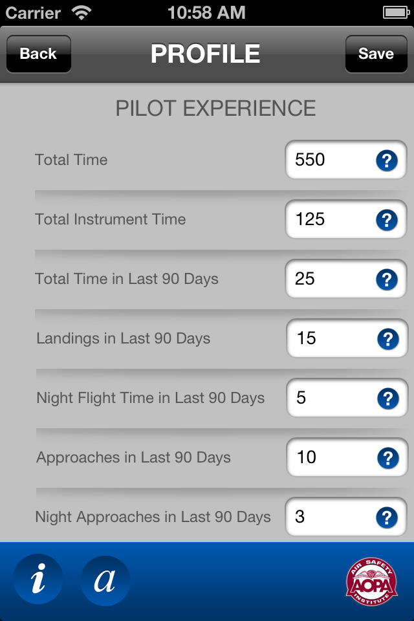Show help for Approaches in Last 90 Days
The image size is (414, 621).
point(387,458)
